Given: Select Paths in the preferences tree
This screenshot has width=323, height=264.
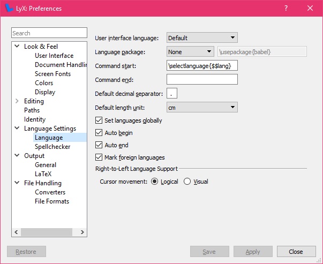Looking at the screenshot, I should (x=32, y=110).
